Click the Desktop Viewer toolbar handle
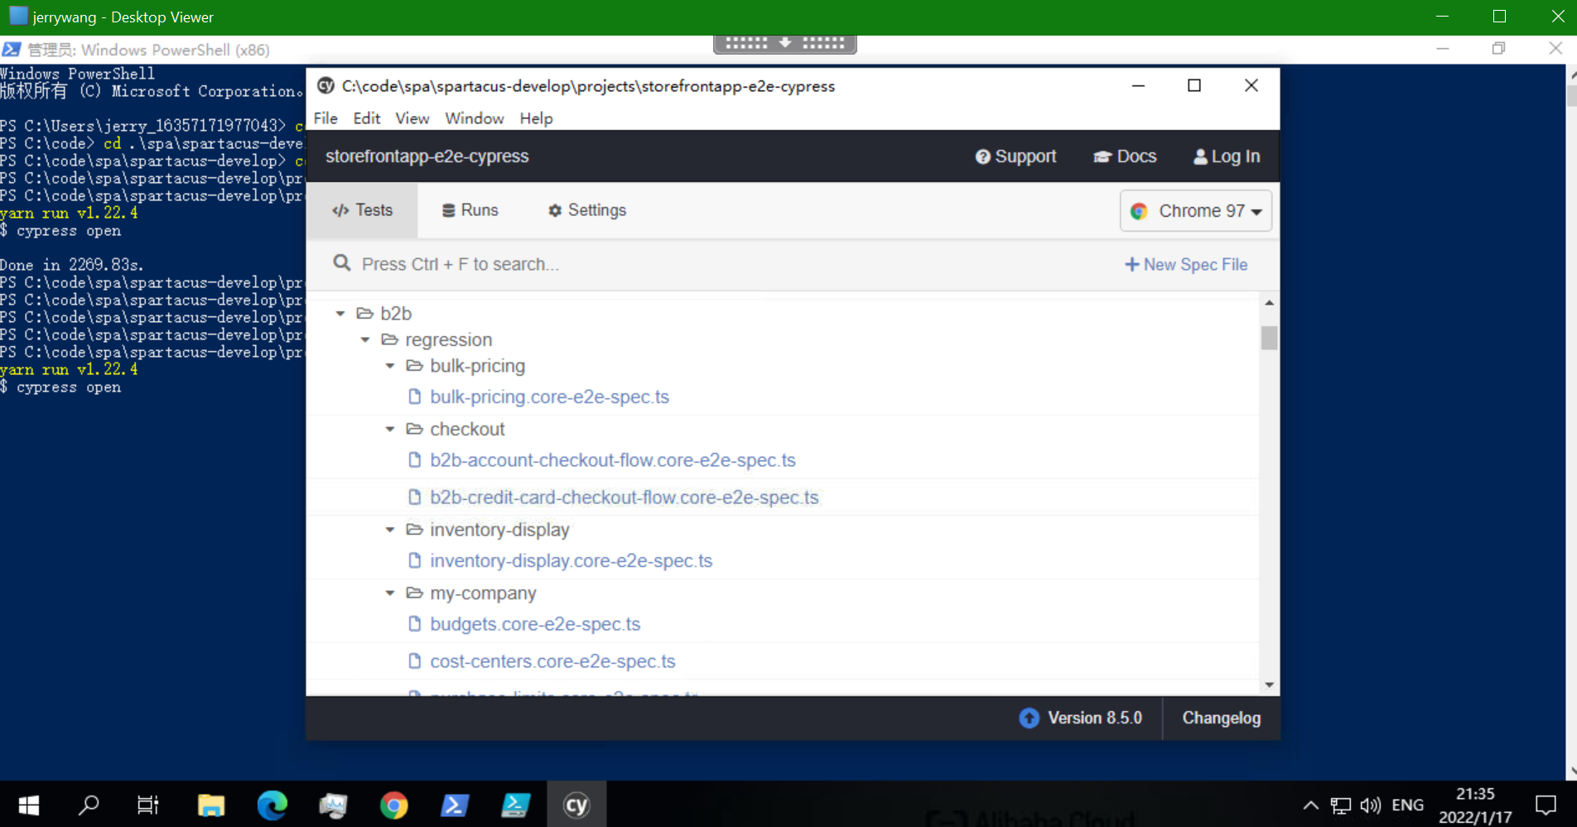Image resolution: width=1577 pixels, height=827 pixels. coord(785,44)
